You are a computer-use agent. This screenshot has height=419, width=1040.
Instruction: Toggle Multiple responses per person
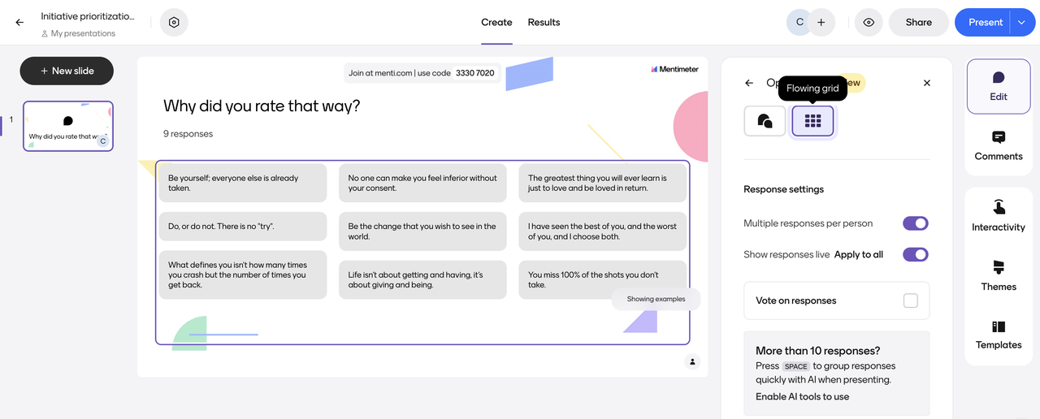(915, 223)
